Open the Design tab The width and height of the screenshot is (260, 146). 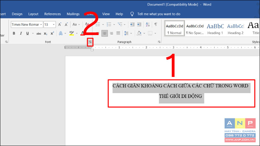click(17, 14)
